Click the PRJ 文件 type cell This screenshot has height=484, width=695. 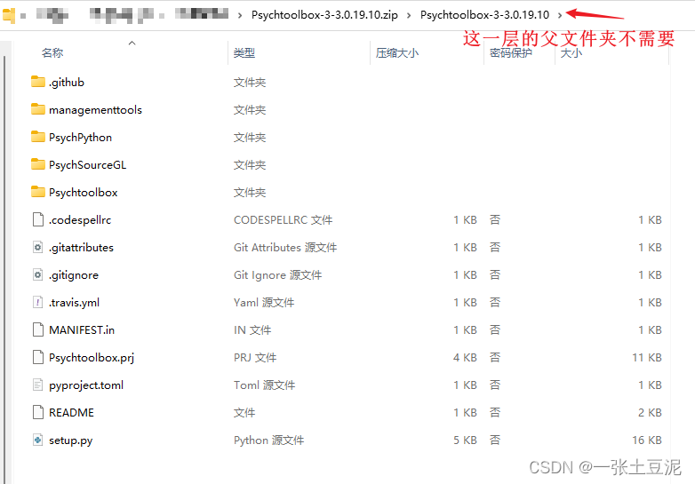pos(255,357)
